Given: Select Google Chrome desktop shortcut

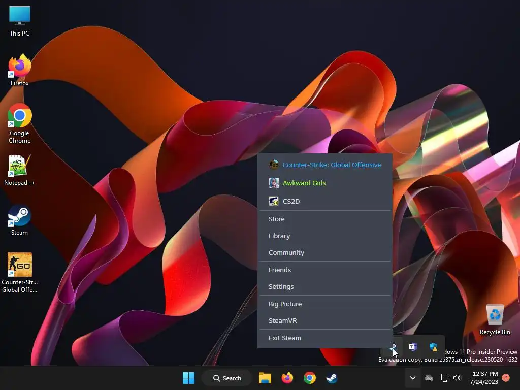Looking at the screenshot, I should (x=20, y=124).
